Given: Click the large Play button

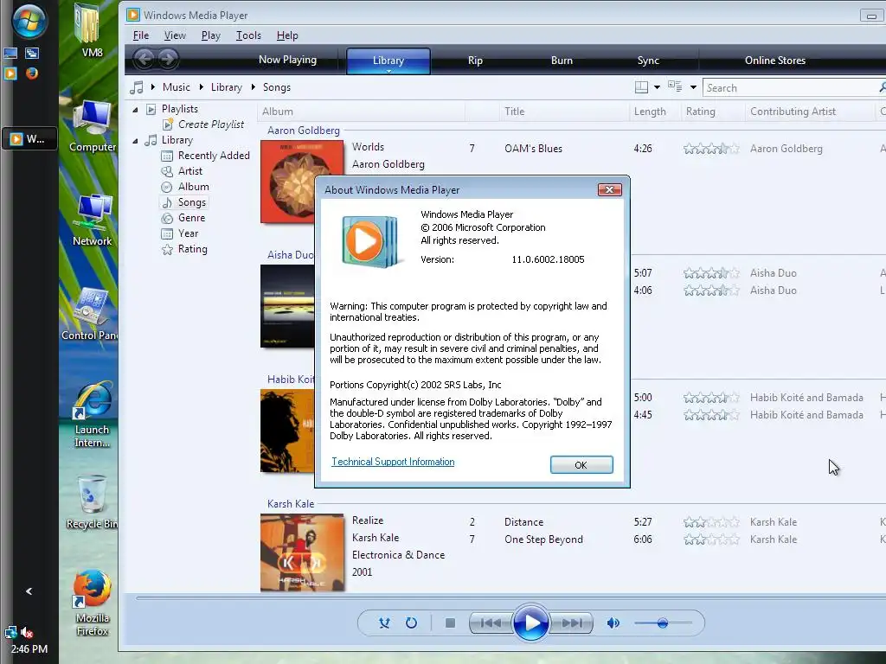Looking at the screenshot, I should click(530, 623).
